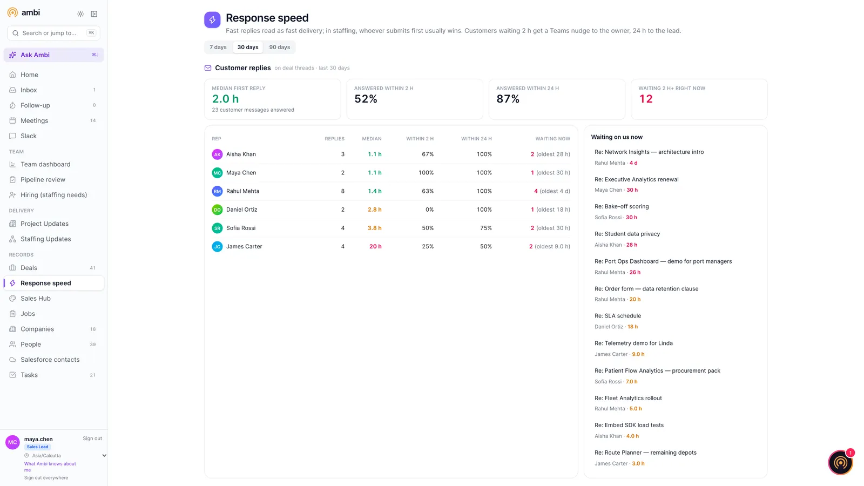Expand the user profile chevron
Image resolution: width=864 pixels, height=486 pixels.
pyautogui.click(x=104, y=456)
